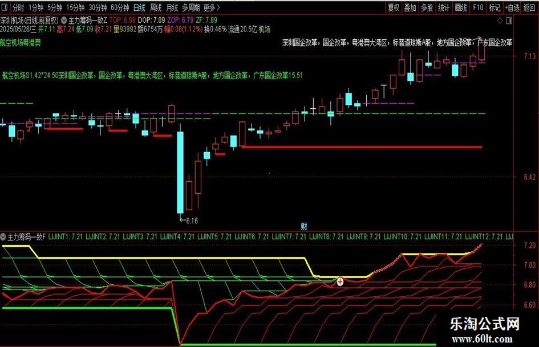The height and width of the screenshot is (347, 539).
Task: Click the ZF: 7.89 indicator value
Action: click(206, 21)
